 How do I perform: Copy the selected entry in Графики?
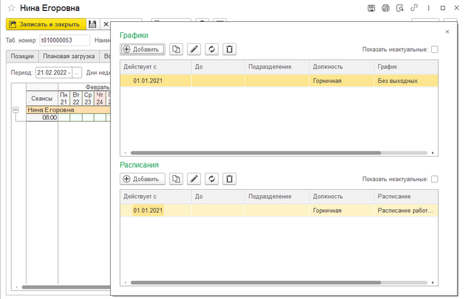176,49
